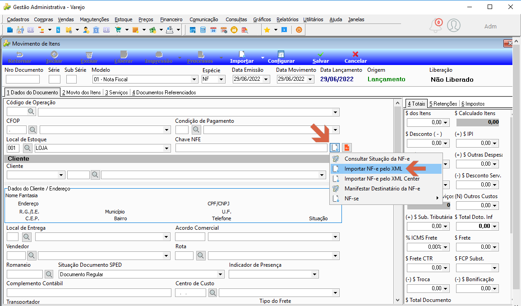The image size is (521, 306).
Task: Click search icon for Local de Entrega
Action: click(x=27, y=237)
